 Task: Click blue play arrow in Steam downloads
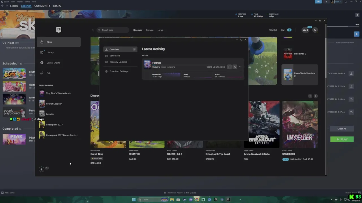pyautogui.click(x=357, y=34)
